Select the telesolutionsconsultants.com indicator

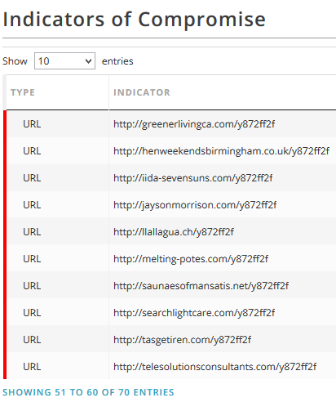click(x=215, y=367)
